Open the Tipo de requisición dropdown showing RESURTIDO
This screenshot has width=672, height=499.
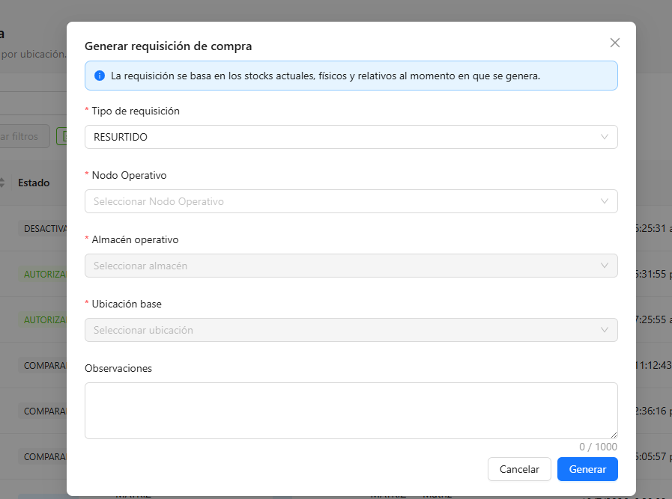(x=351, y=137)
